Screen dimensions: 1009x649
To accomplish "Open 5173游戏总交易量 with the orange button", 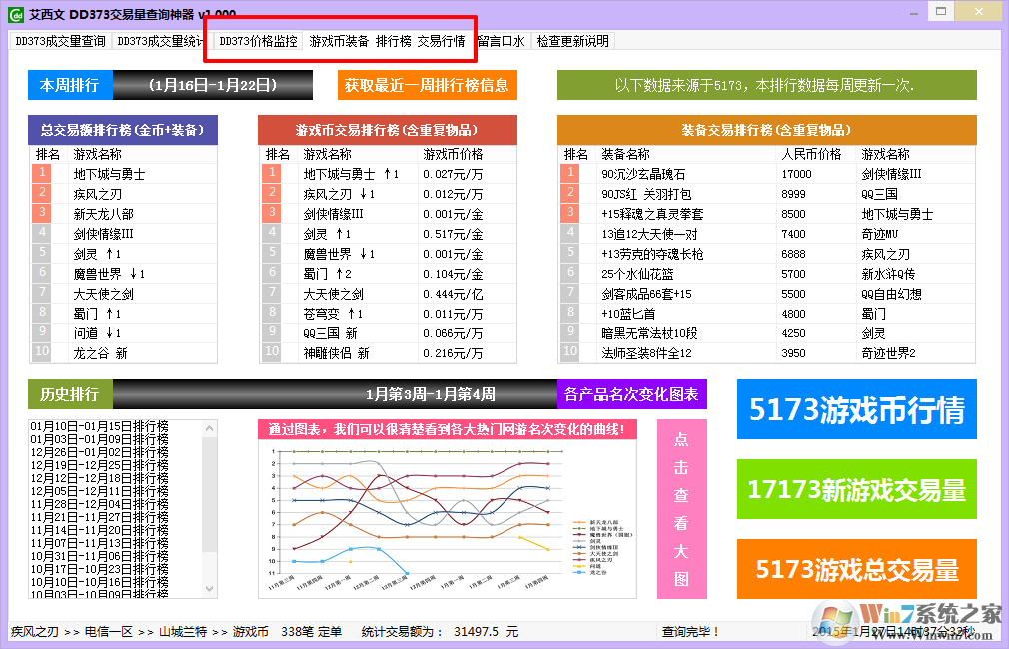I will (856, 570).
